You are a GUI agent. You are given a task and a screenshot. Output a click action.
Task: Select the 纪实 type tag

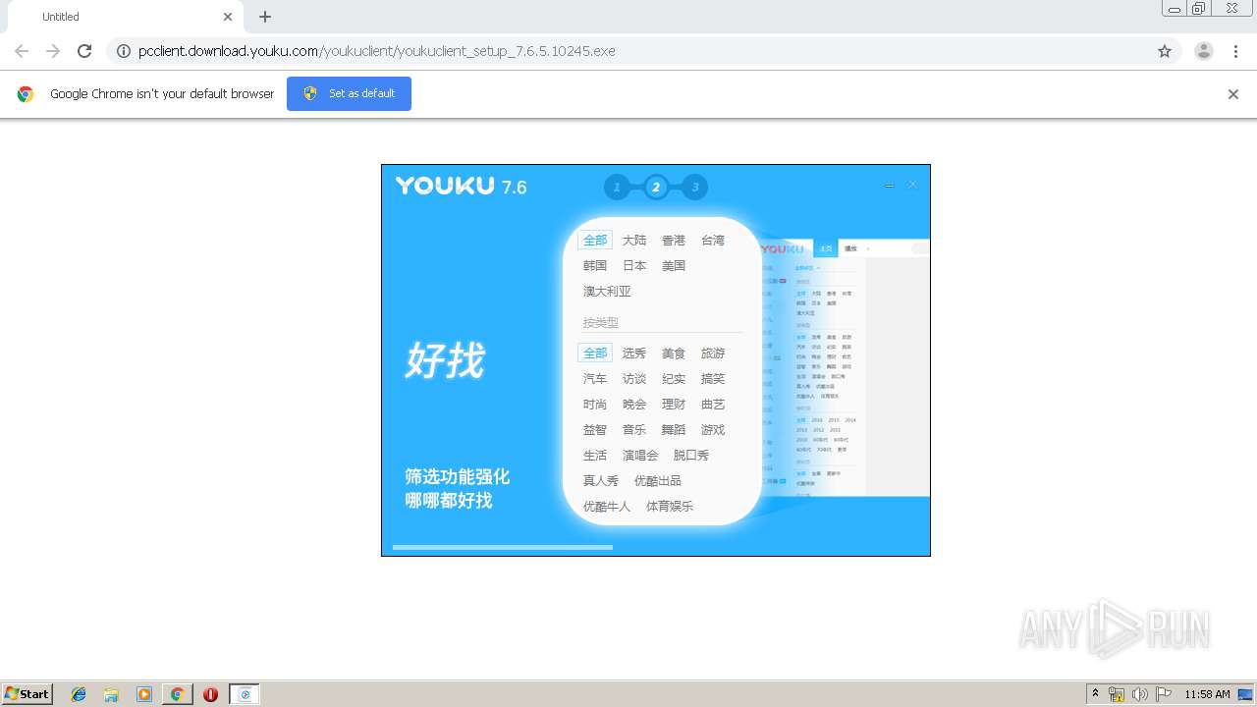pos(674,378)
